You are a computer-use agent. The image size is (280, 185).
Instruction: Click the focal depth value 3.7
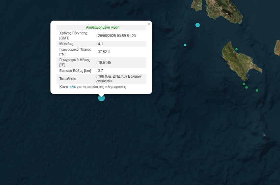(x=100, y=71)
